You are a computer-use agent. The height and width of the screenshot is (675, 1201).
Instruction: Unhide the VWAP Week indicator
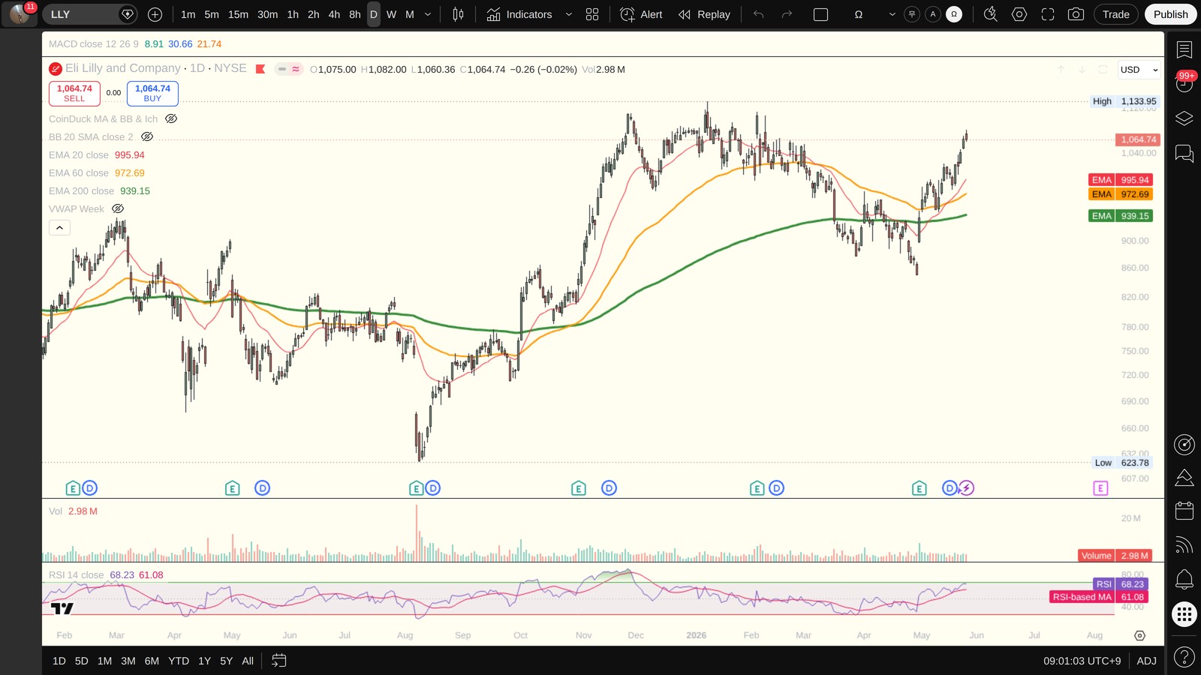pos(118,208)
